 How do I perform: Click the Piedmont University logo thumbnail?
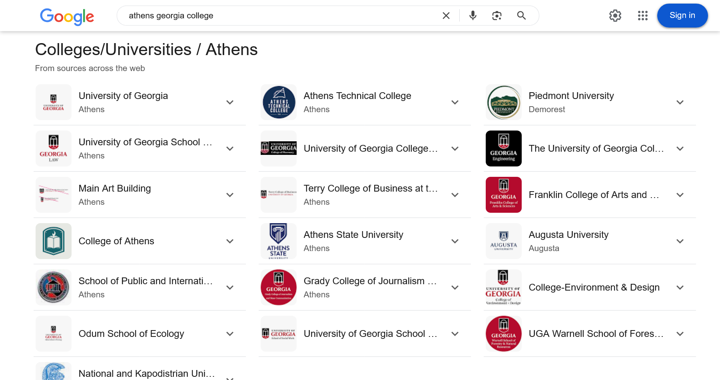pyautogui.click(x=503, y=102)
